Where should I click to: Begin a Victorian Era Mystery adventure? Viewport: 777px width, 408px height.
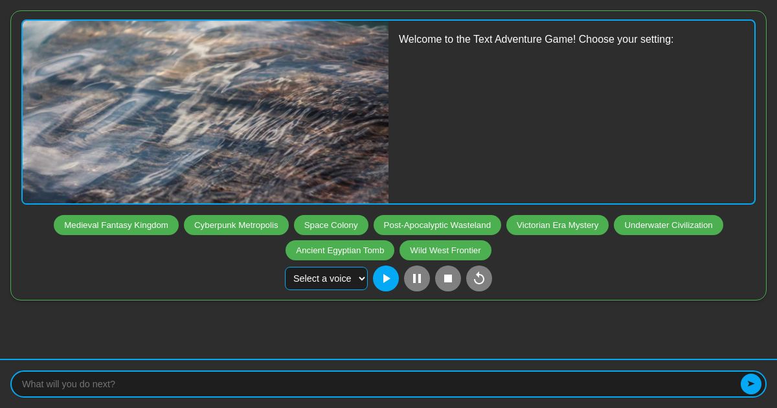(557, 225)
